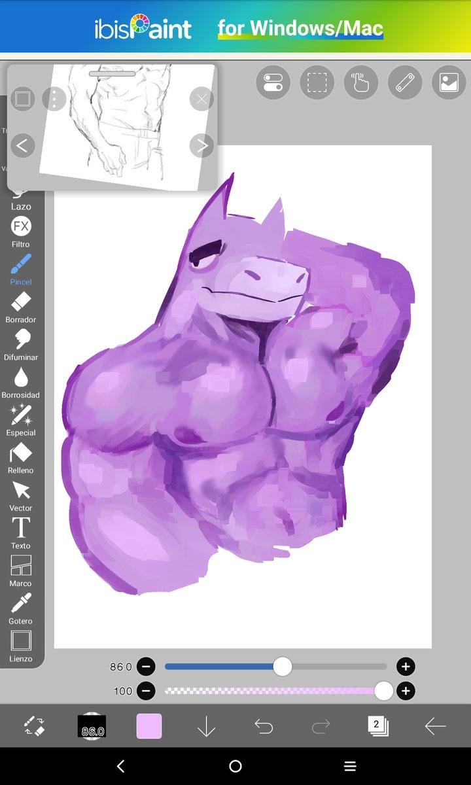471x785 pixels.
Task: Increase brush size with plus button
Action: (406, 667)
